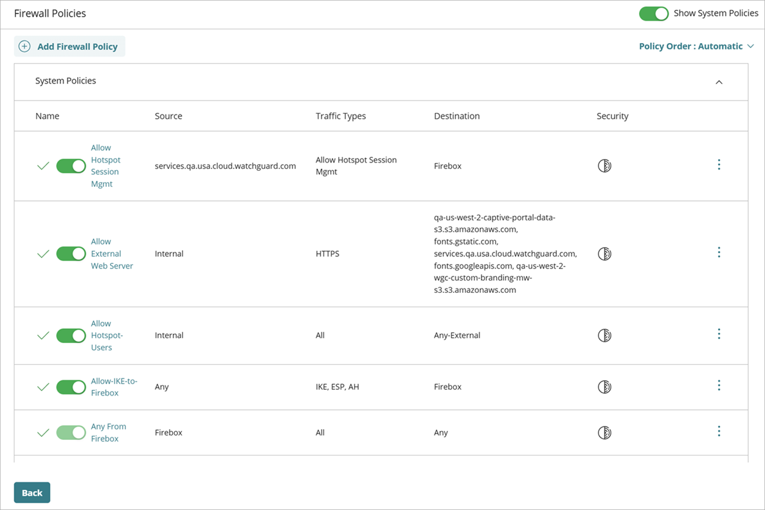
Task: Click the Add Firewall Policy button
Action: pos(69,46)
